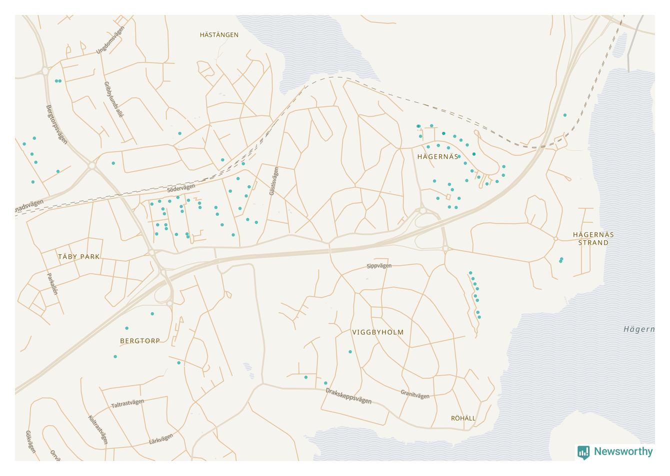This screenshot has height=476, width=670.
Task: Click the Taltrastvägen street label
Action: coord(127,404)
